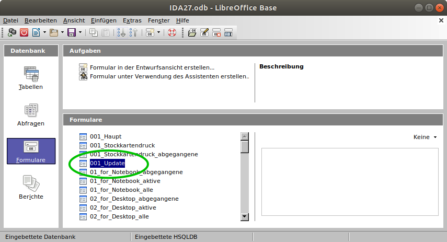The width and height of the screenshot is (447, 242).
Task: Close the window with the orange X button
Action: 440,8
